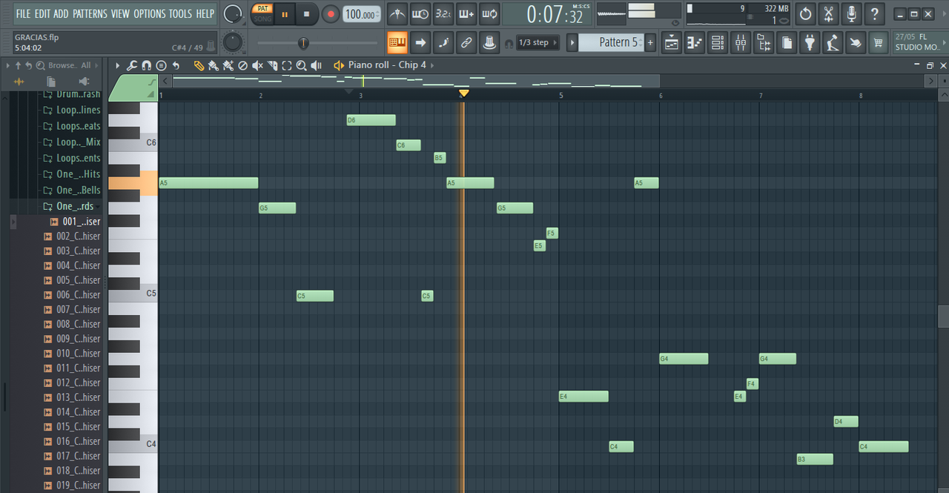Open target channel arrow after Chip 4
The height and width of the screenshot is (493, 949).
click(432, 65)
